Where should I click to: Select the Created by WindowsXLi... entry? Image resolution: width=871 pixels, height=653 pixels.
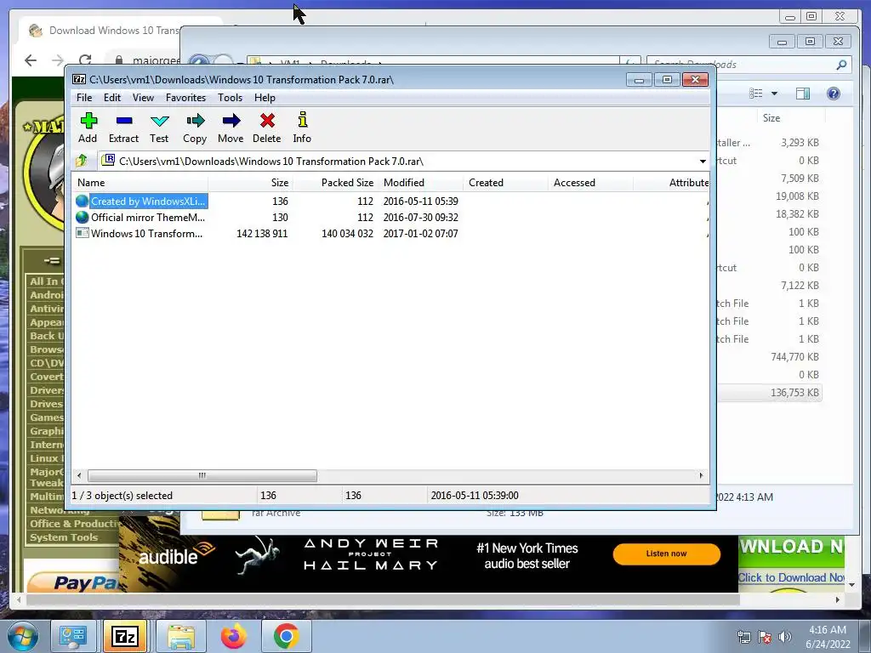pyautogui.click(x=148, y=201)
